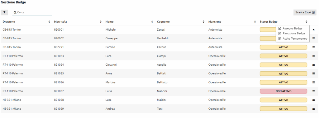Open the hamburger menu for Luca Ciampi
319x118 pixels.
tap(313, 56)
